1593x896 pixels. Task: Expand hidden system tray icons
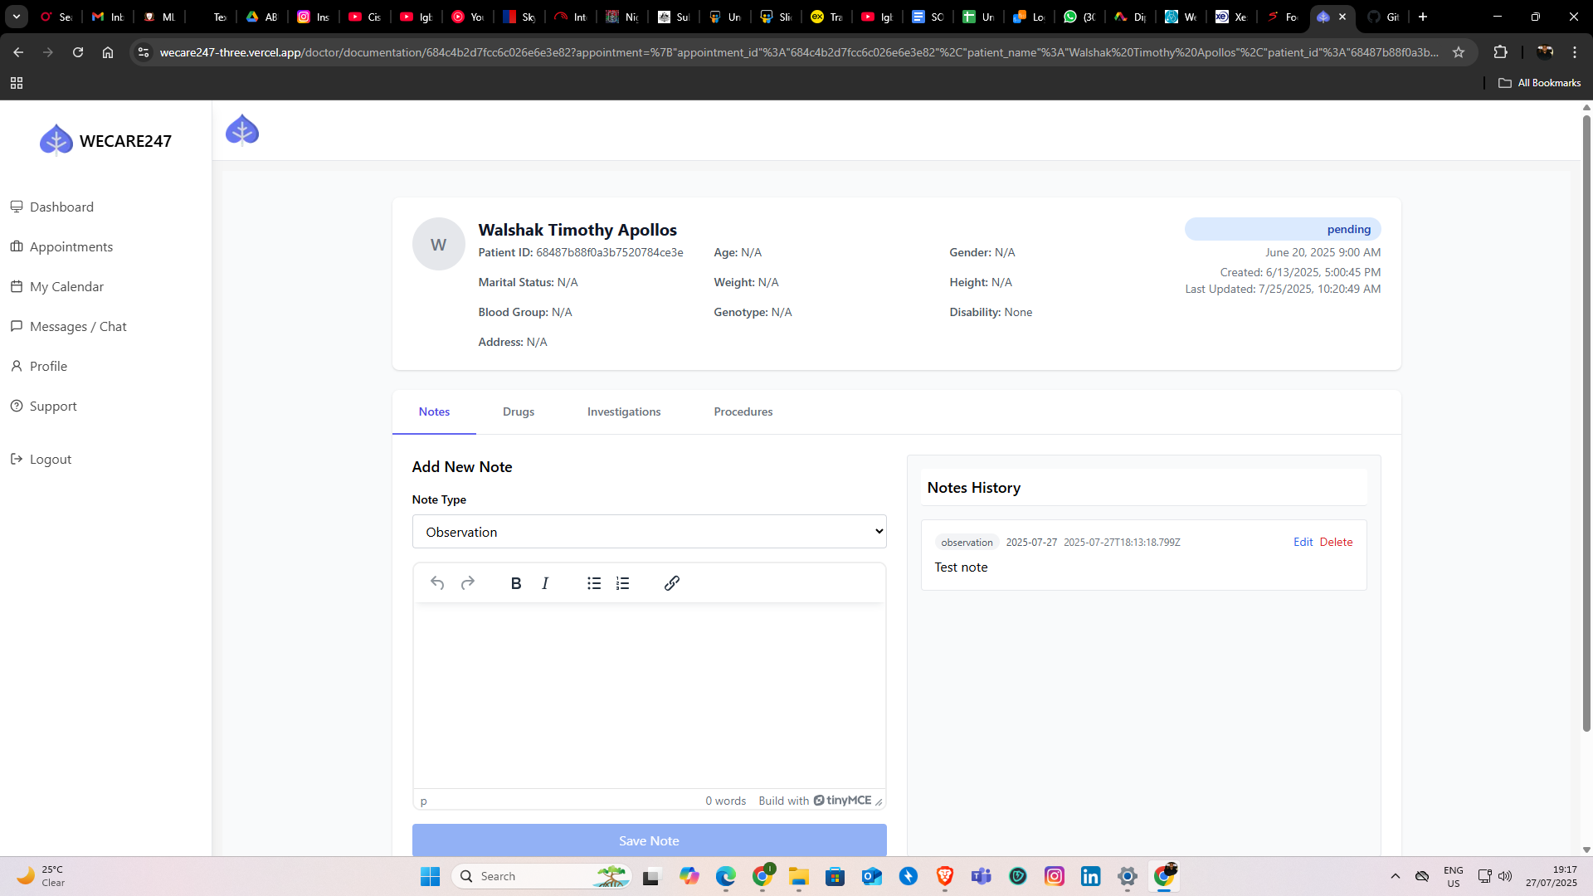pyautogui.click(x=1396, y=876)
